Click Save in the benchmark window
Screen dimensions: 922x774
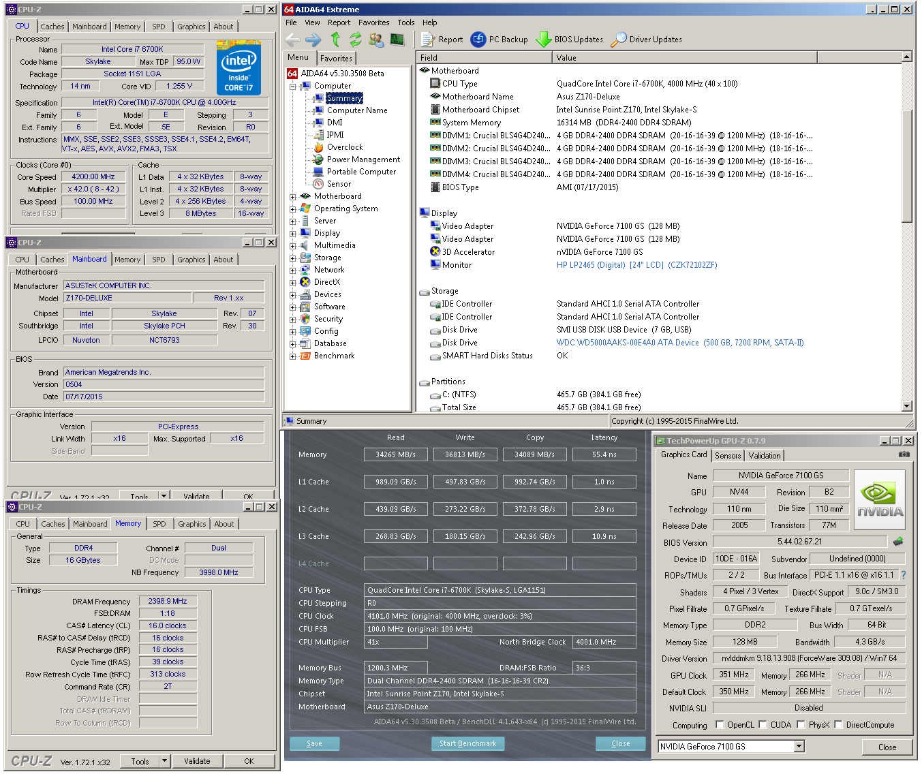click(x=314, y=743)
